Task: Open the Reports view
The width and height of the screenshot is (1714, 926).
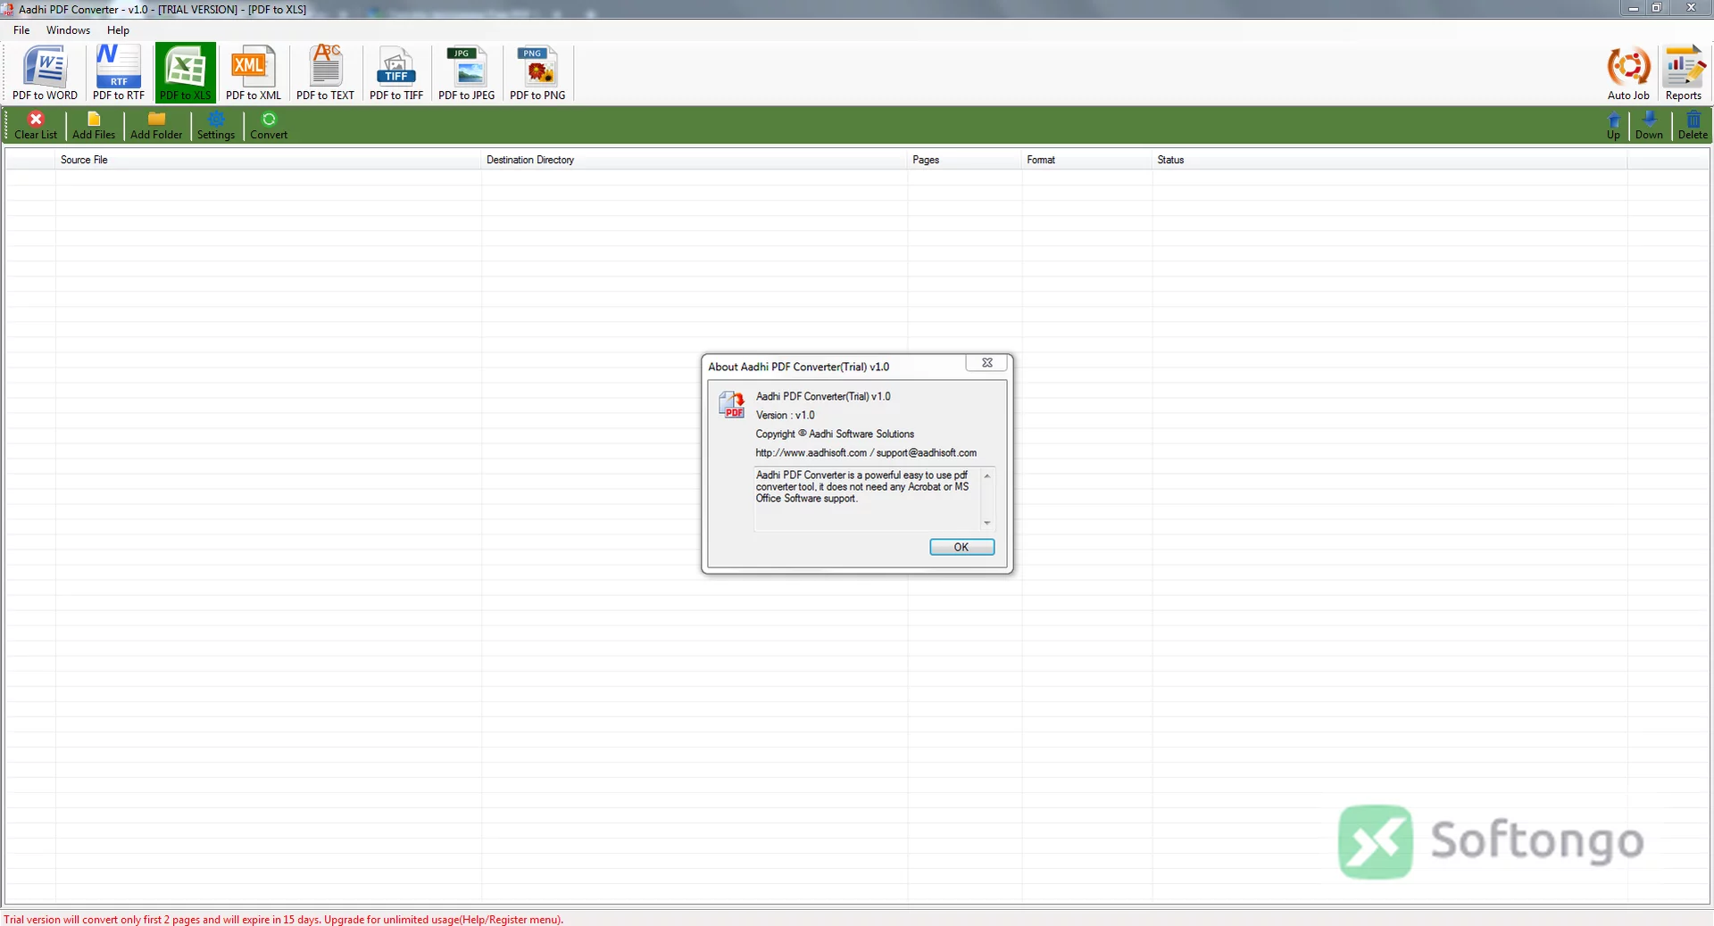Action: [1684, 74]
